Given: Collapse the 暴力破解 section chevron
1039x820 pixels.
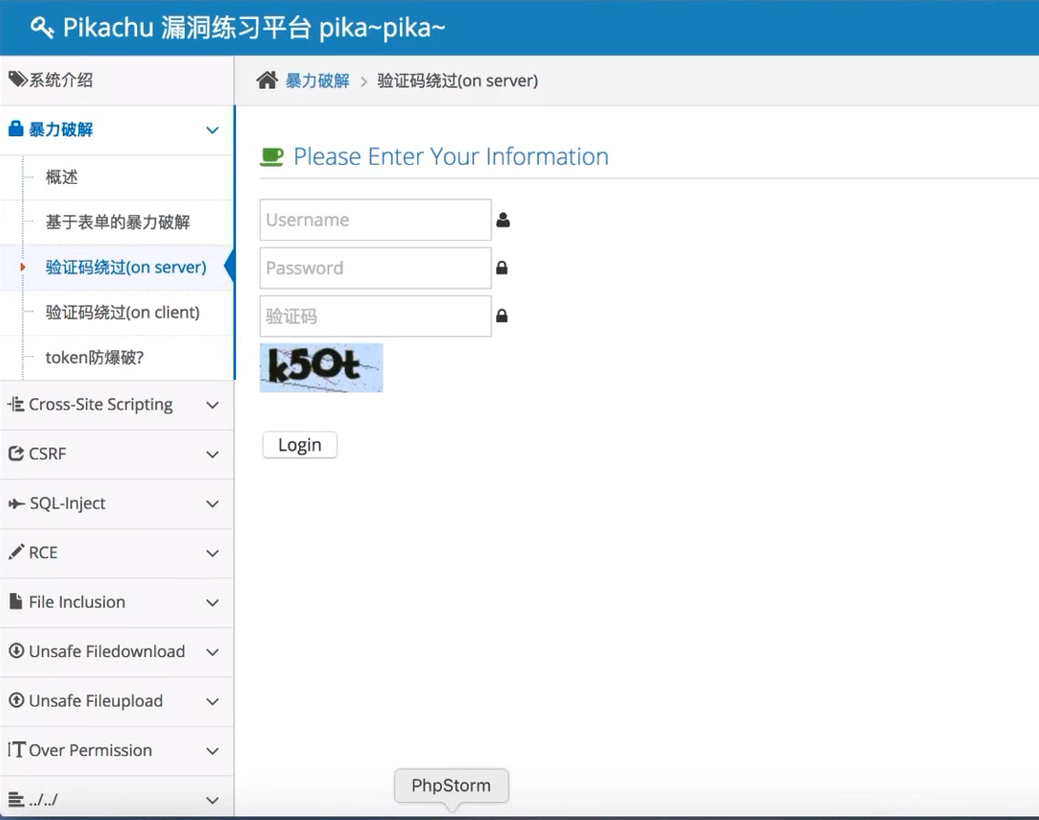Looking at the screenshot, I should coord(212,130).
